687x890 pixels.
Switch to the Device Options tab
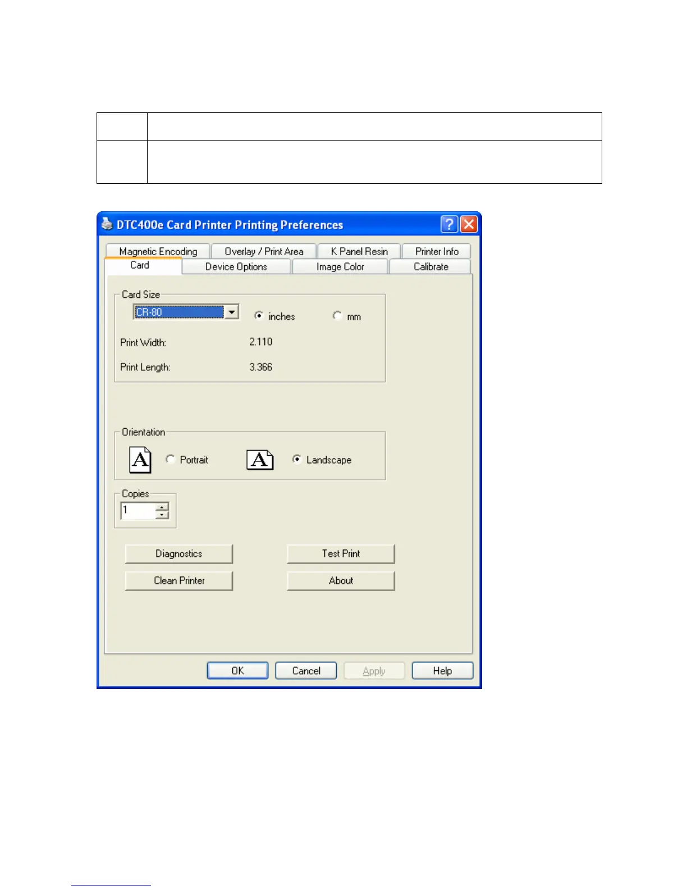tap(236, 266)
